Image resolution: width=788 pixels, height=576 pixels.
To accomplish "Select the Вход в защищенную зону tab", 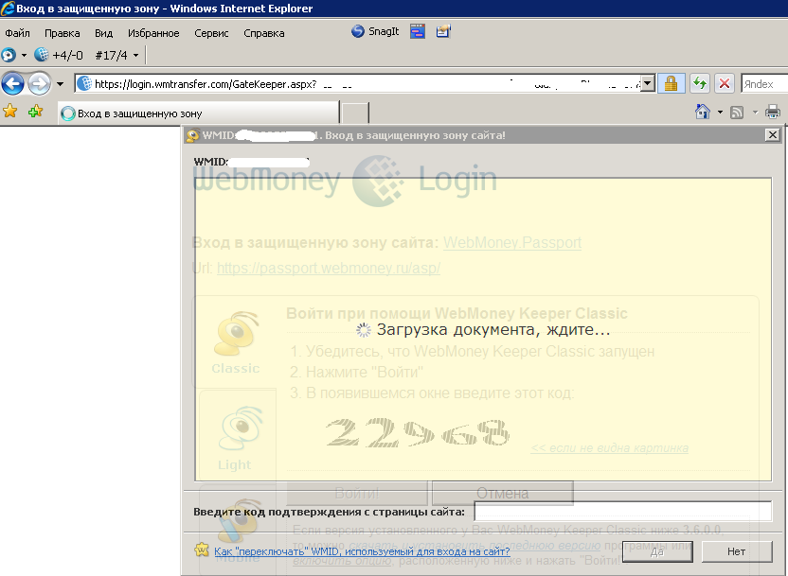I will 199,113.
